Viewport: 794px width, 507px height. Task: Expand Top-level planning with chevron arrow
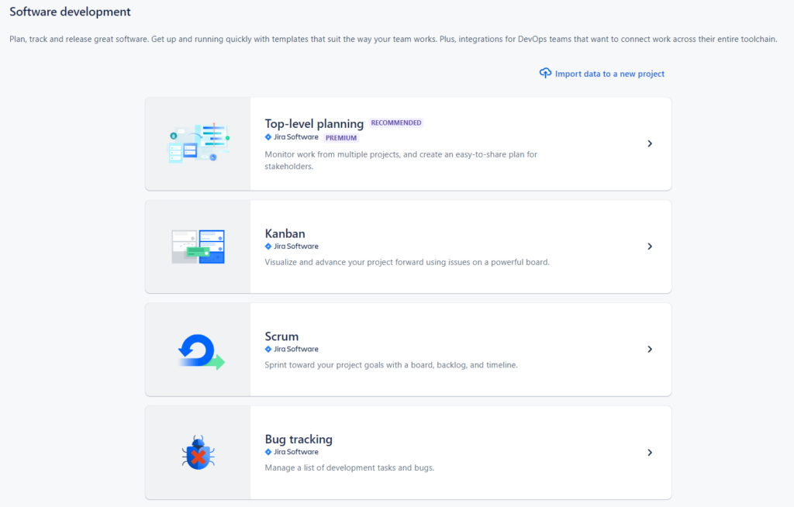[650, 143]
